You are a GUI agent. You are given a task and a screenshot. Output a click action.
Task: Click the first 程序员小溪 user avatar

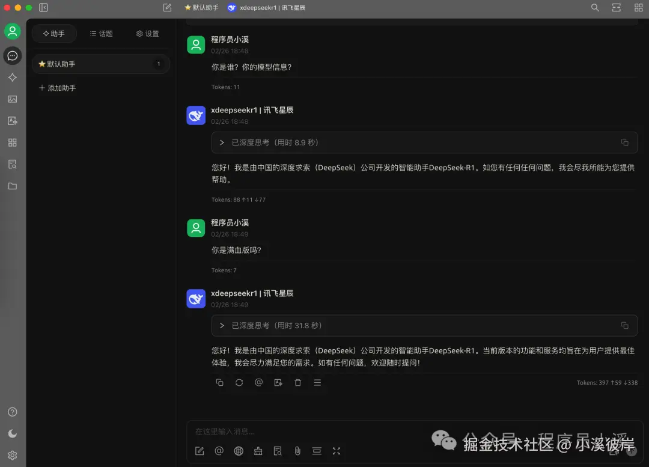[x=196, y=44]
